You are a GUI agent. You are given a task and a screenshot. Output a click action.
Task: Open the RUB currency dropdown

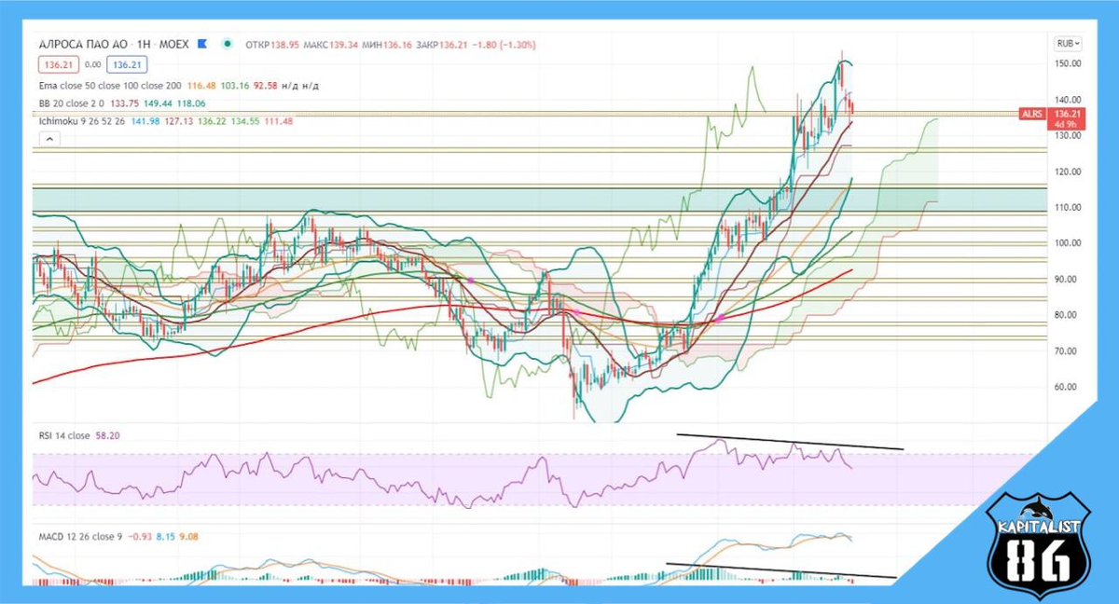click(x=1068, y=44)
